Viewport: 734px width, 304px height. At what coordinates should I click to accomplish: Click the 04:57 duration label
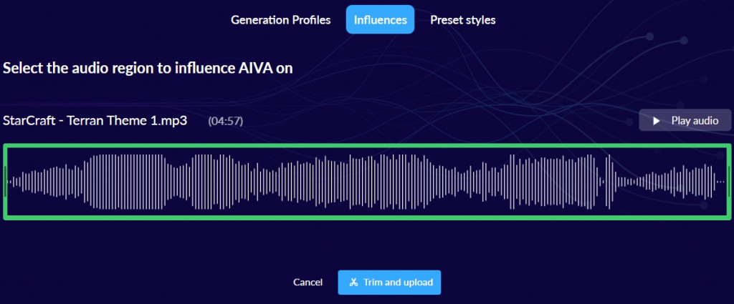point(225,122)
